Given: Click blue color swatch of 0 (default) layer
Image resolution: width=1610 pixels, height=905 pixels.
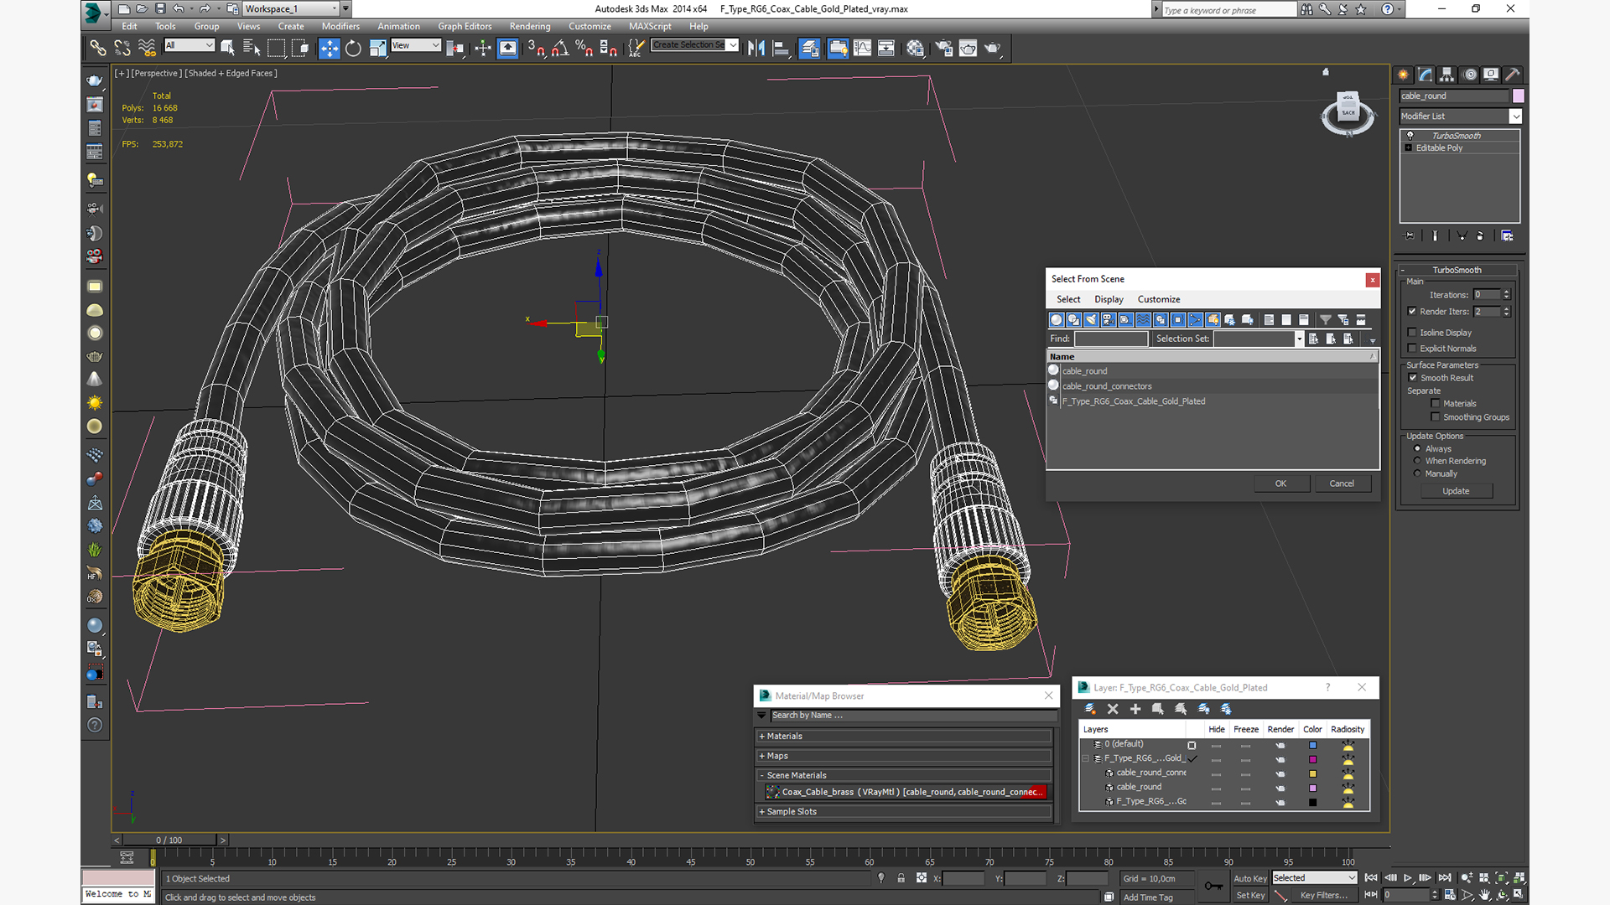Looking at the screenshot, I should click(1312, 745).
